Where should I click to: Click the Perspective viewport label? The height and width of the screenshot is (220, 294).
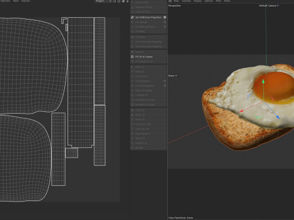point(175,5)
